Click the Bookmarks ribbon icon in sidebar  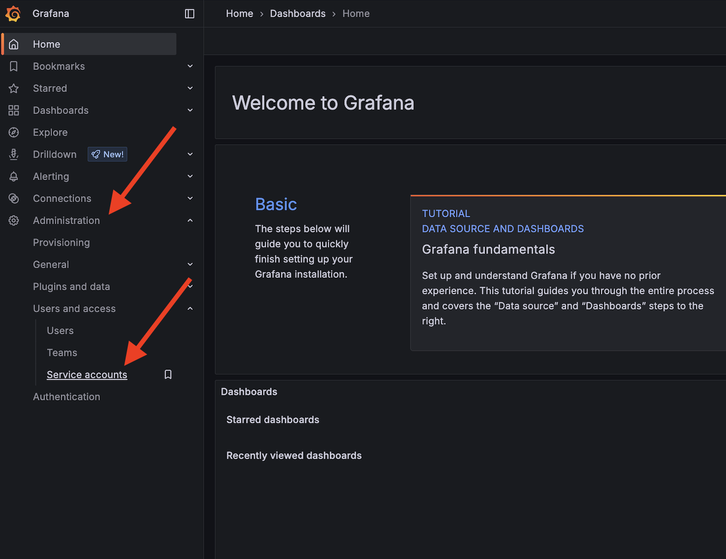tap(14, 66)
